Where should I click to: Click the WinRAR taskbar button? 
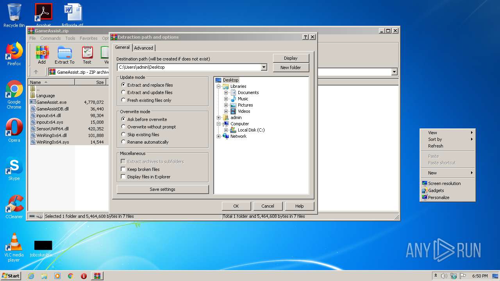click(97, 276)
